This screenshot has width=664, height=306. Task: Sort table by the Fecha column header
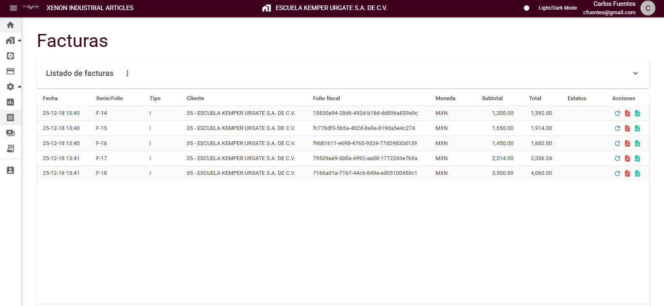(50, 99)
